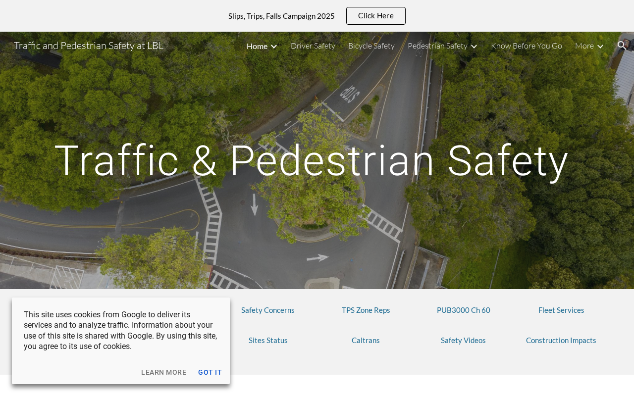Go to Driver Safety page
The image size is (634, 396).
(x=313, y=46)
